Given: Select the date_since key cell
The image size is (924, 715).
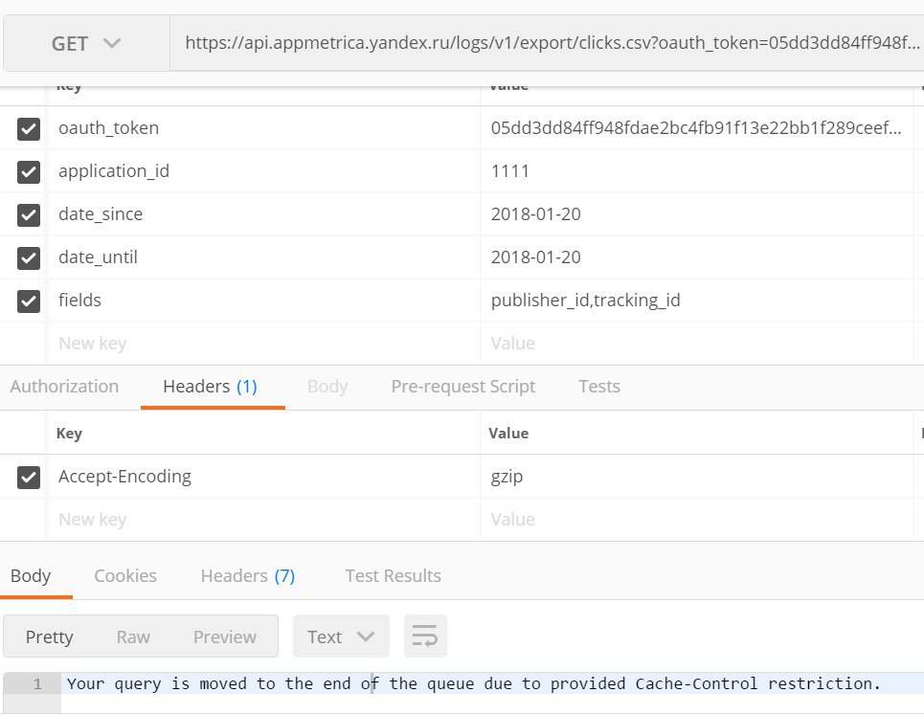Looking at the screenshot, I should [x=264, y=213].
